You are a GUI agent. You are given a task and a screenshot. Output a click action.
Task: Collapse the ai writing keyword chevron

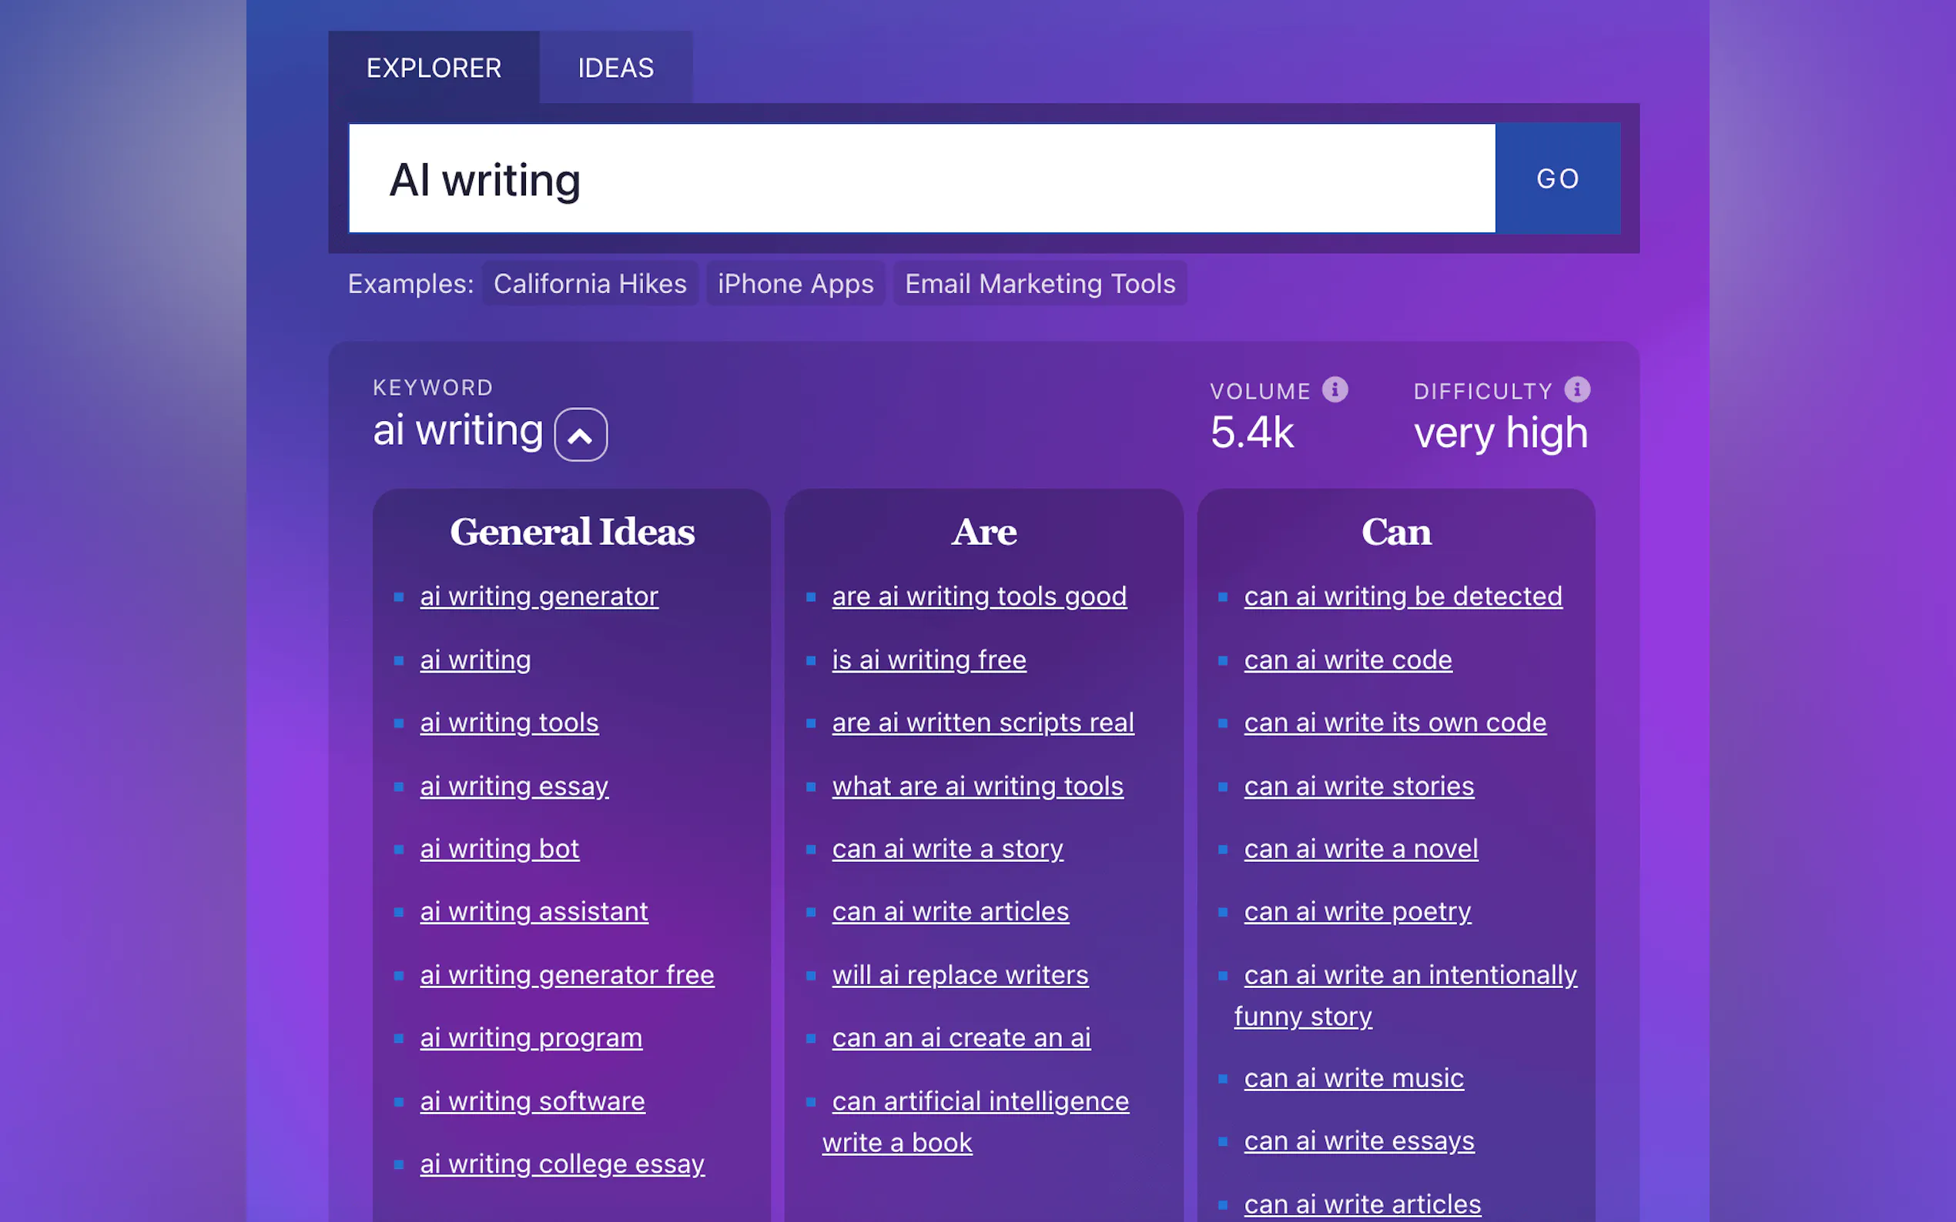point(580,435)
